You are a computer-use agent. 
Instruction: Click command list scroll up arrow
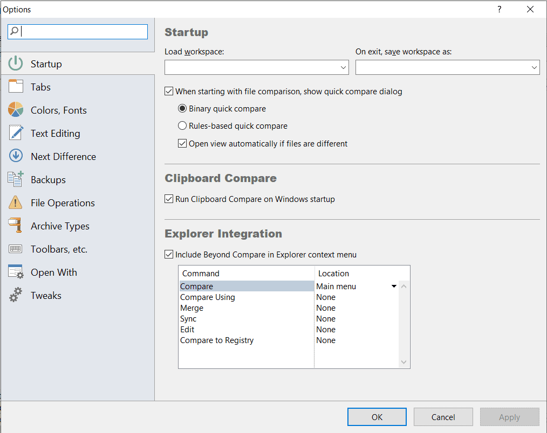pyautogui.click(x=404, y=287)
